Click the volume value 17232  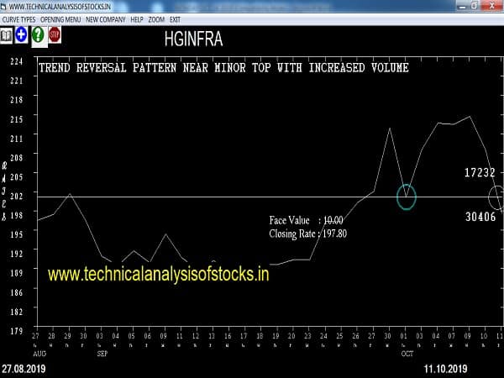click(480, 172)
